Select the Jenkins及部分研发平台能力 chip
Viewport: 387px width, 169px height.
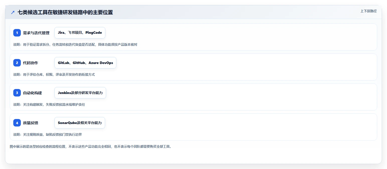[80, 93]
